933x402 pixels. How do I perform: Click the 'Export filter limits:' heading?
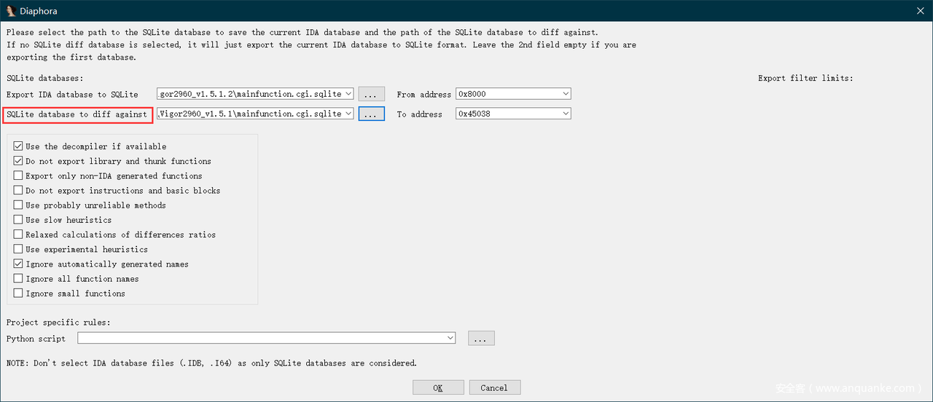(805, 78)
